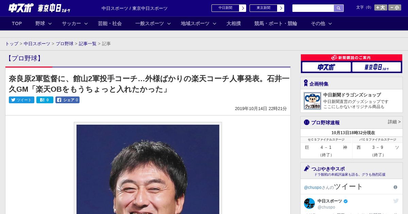Click the header text 中日スポーツ / 東京中日スポーツ
The image size is (408, 214).
(135, 8)
